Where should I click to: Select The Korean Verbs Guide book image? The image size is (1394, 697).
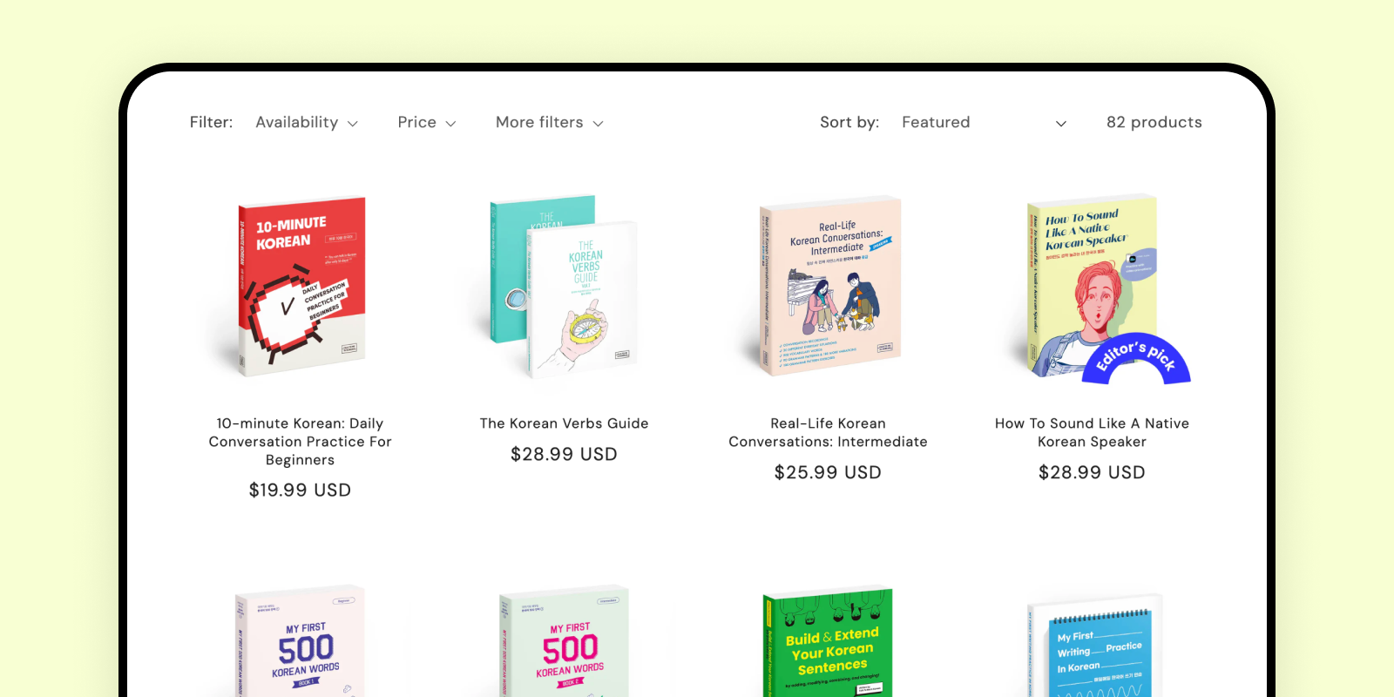click(564, 287)
